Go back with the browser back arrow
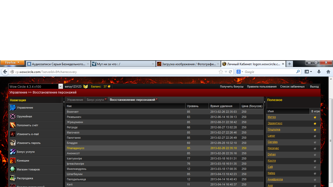333x187 pixels. coord(5,72)
